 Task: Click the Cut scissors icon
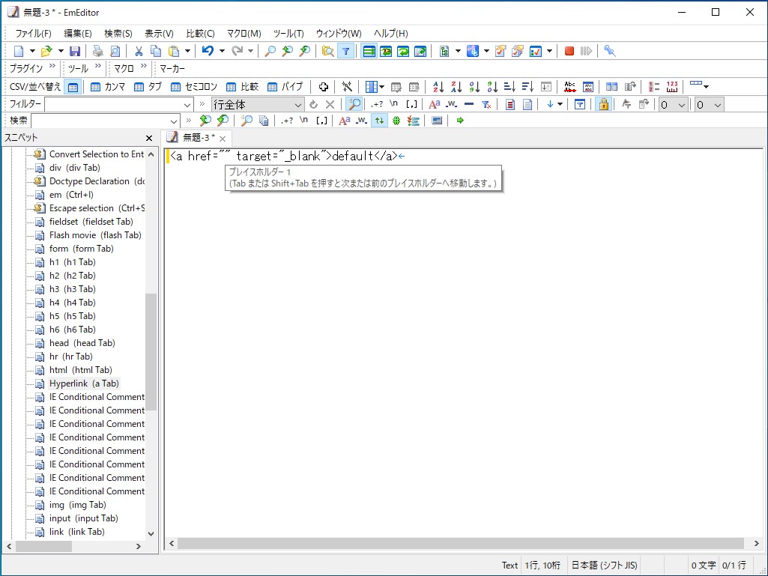click(x=139, y=51)
